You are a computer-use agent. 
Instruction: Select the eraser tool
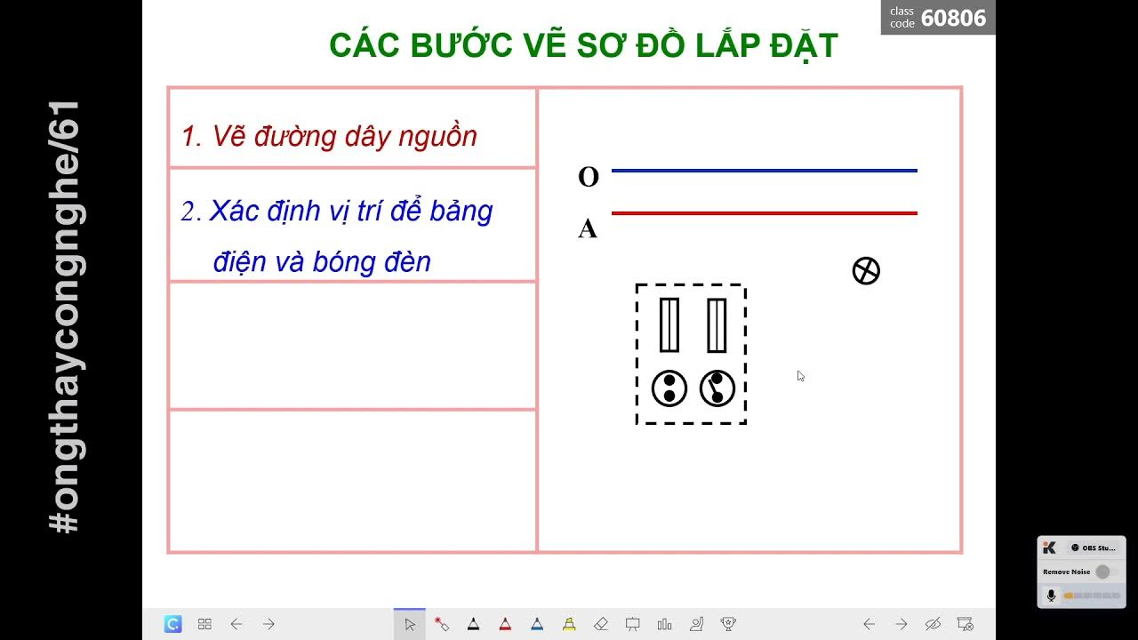601,624
